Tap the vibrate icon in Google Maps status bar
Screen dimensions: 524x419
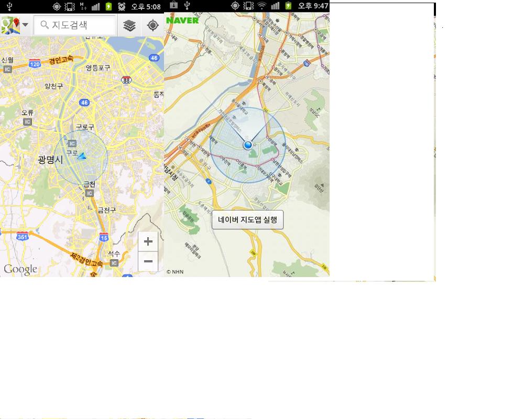tap(70, 6)
